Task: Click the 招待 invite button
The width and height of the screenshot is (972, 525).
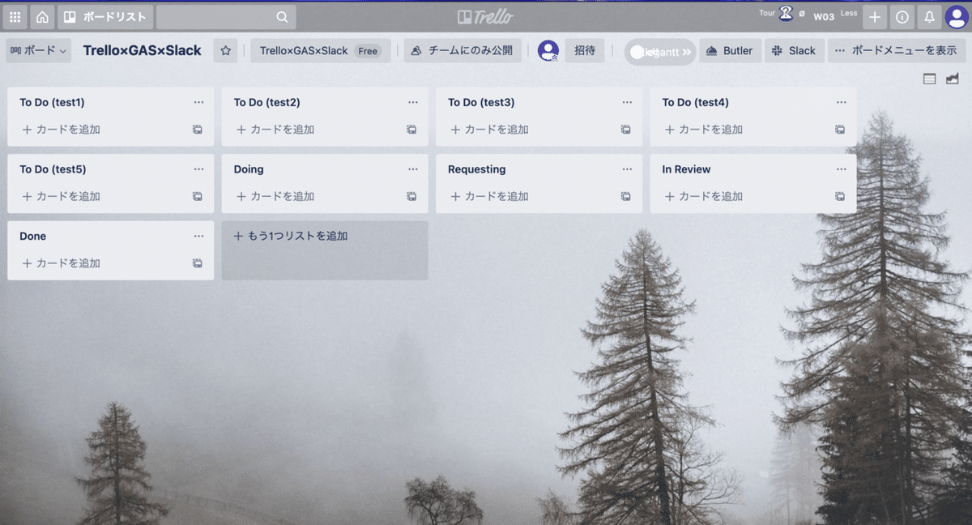Action: pos(585,50)
